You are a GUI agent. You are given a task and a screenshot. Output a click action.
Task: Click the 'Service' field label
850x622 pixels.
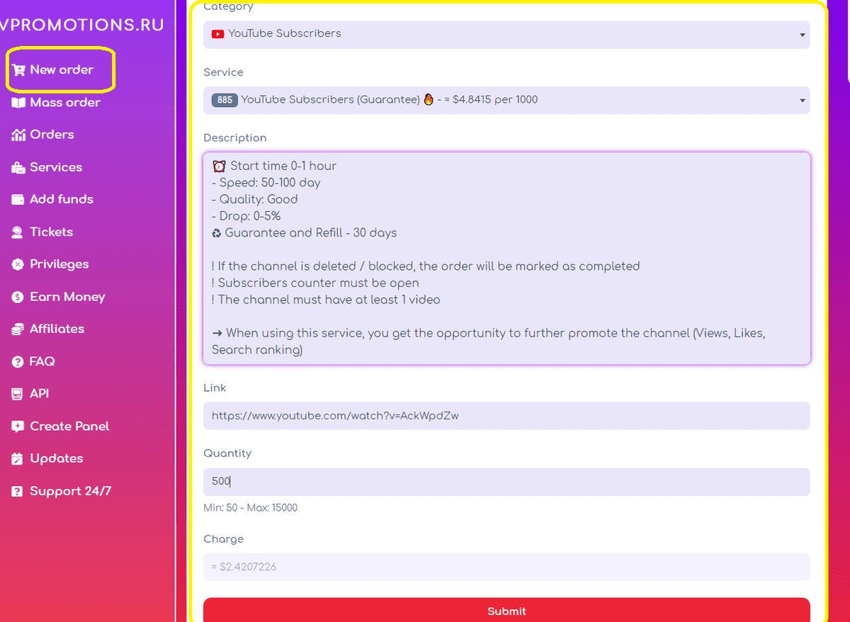tap(223, 72)
